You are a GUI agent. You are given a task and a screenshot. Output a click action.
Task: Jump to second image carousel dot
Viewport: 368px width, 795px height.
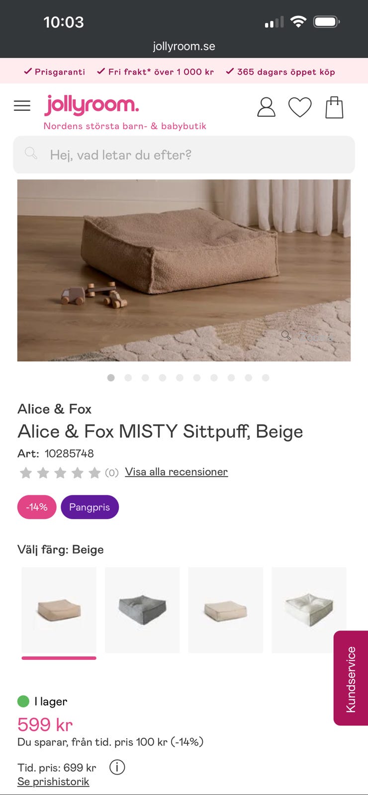pyautogui.click(x=128, y=378)
